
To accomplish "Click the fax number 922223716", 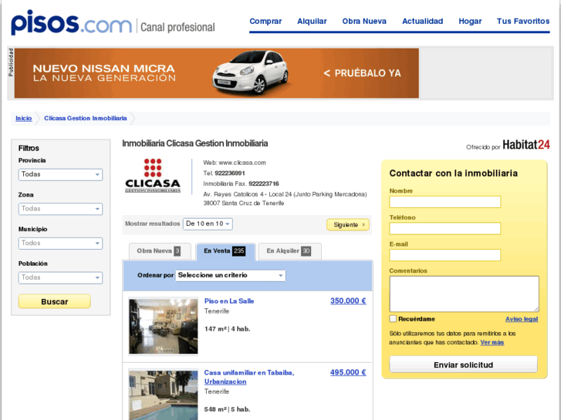I will [x=264, y=183].
